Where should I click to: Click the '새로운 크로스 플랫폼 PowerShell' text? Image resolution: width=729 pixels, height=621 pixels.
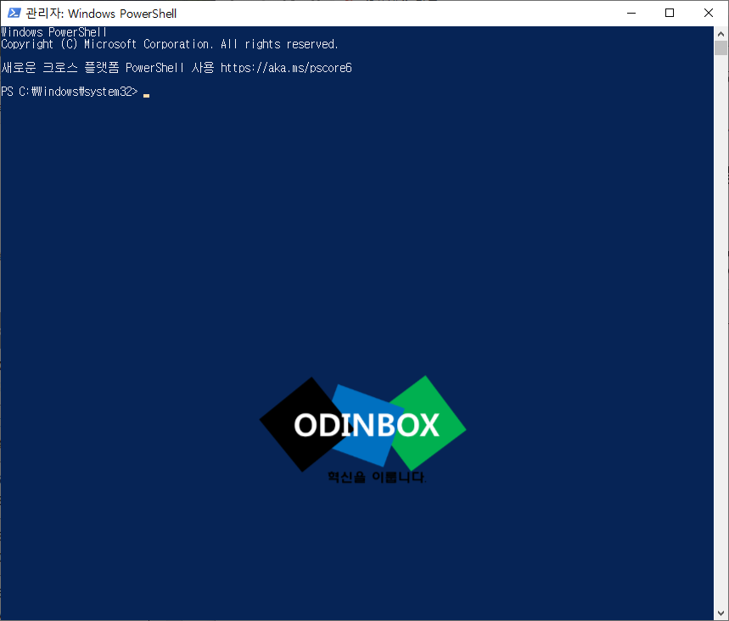coord(93,68)
